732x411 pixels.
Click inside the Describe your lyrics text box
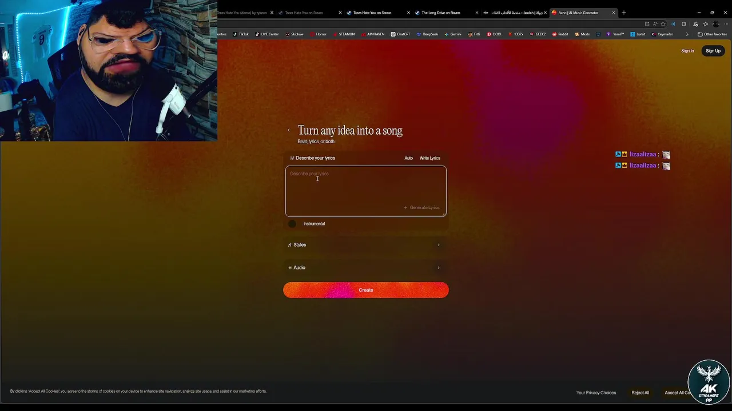[366, 191]
